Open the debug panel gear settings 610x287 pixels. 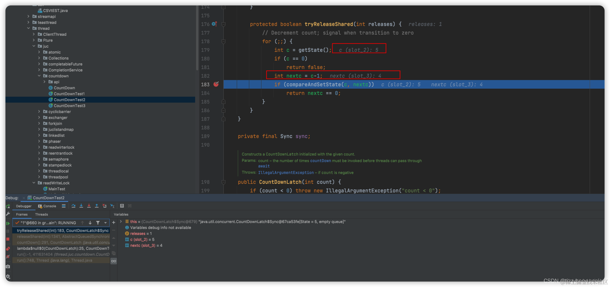(x=8, y=276)
